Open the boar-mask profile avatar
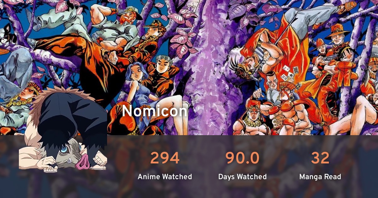Viewport: 378px width, 198px height. [x=63, y=129]
